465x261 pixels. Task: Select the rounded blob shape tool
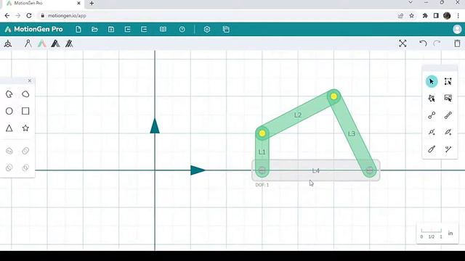pos(25,94)
